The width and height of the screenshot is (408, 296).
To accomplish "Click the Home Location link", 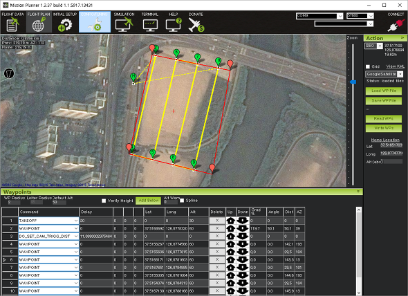I will (x=385, y=140).
